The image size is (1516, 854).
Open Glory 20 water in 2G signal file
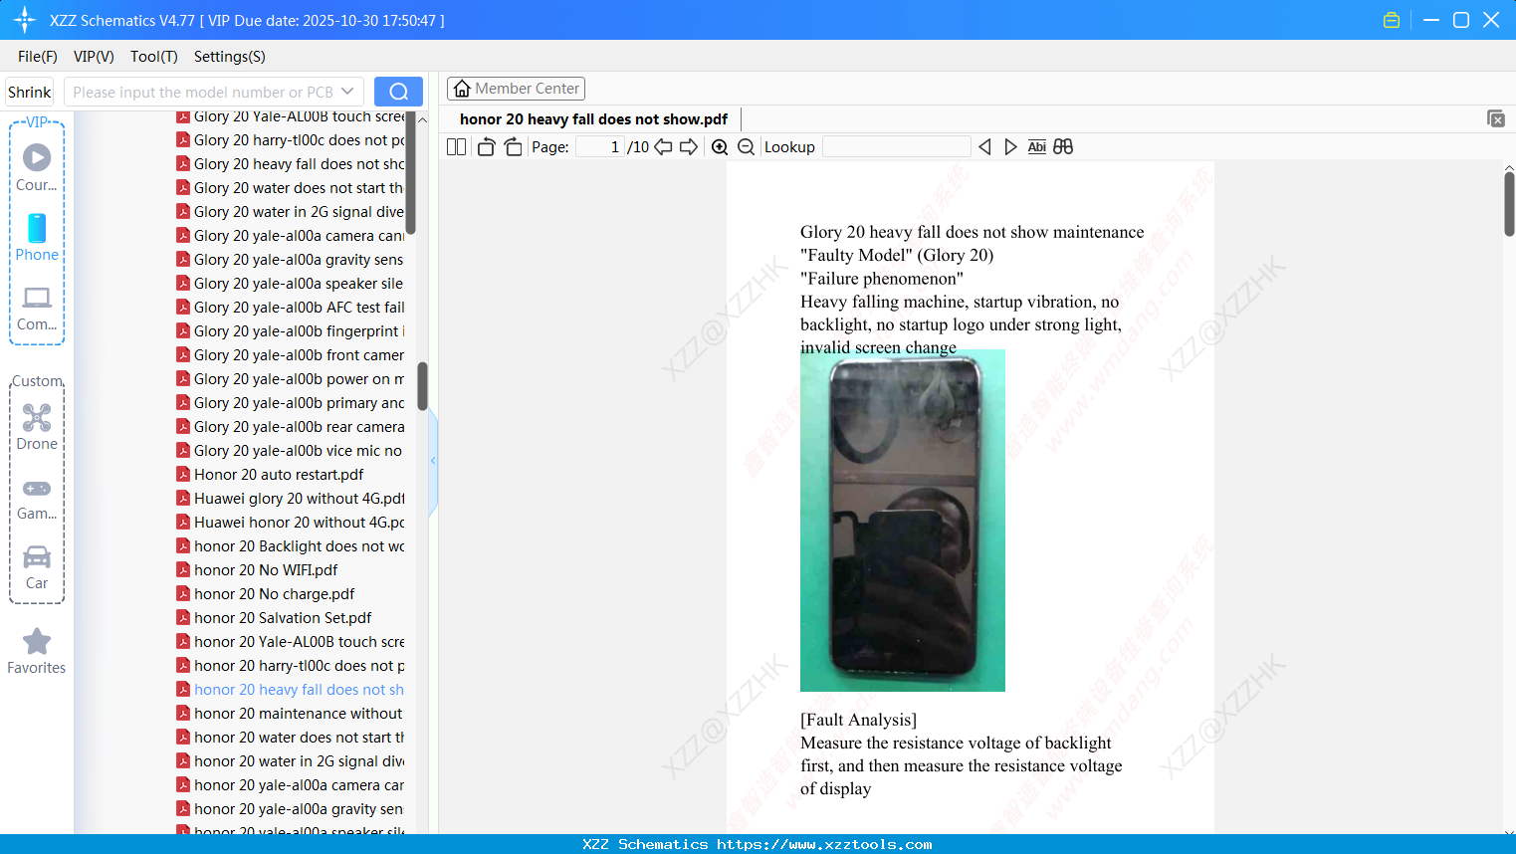(x=291, y=212)
